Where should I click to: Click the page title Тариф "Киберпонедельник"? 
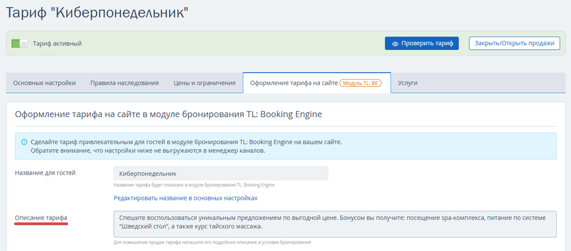(x=97, y=12)
